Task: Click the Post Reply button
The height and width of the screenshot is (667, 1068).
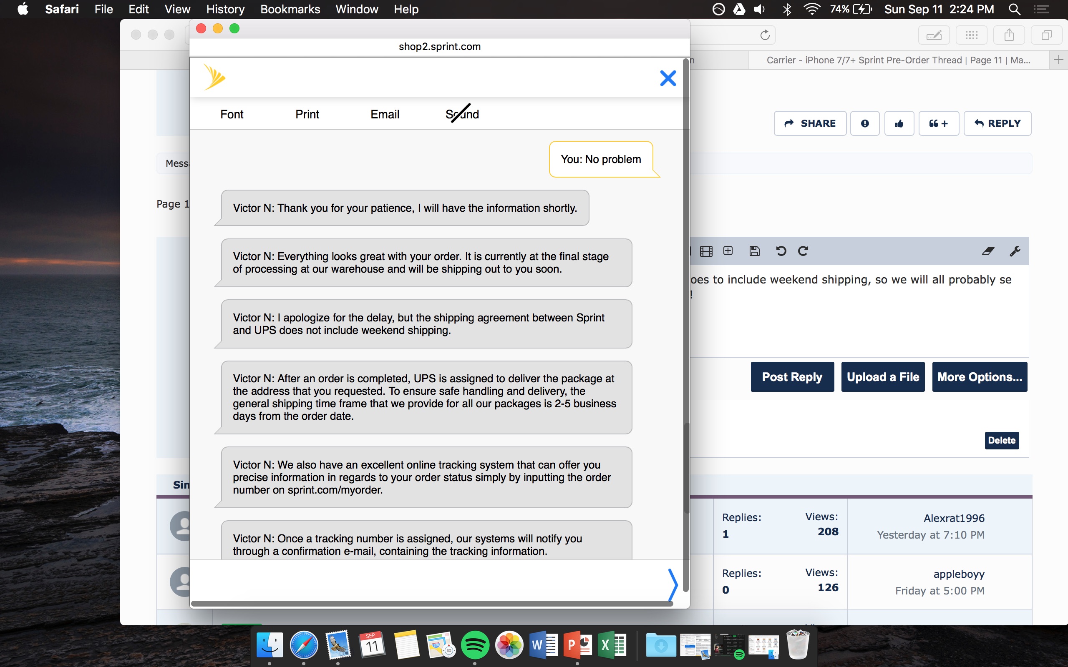Action: tap(792, 377)
